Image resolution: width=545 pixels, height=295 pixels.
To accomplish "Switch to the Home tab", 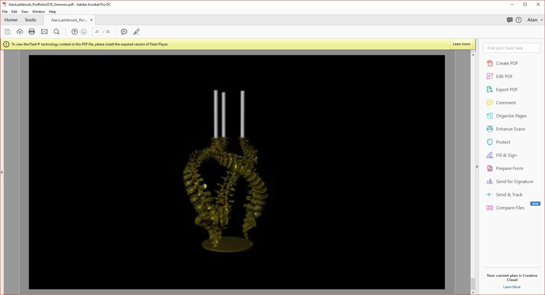I will 11,20.
